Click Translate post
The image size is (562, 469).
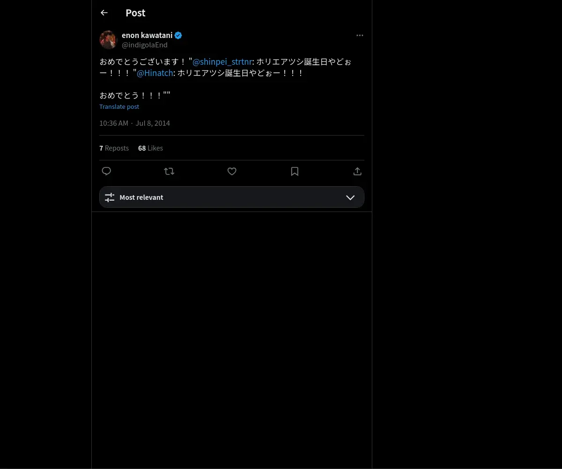pyautogui.click(x=119, y=106)
